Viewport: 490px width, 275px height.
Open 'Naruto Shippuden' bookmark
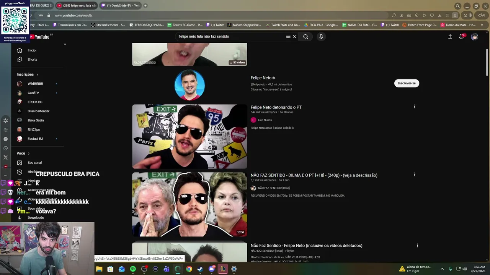[244, 25]
